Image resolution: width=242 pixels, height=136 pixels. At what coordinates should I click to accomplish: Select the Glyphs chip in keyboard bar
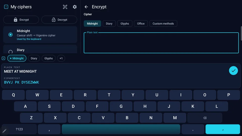click(48, 58)
